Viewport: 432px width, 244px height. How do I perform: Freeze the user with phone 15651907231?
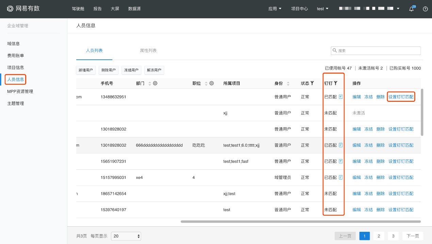369,161
